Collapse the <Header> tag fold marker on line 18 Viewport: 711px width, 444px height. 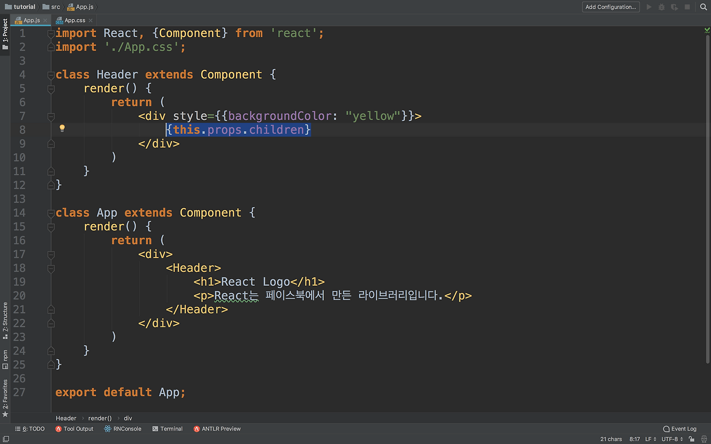(x=51, y=268)
